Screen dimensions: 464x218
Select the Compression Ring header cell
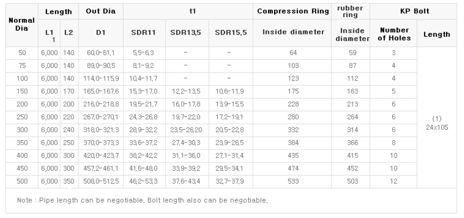coord(292,12)
